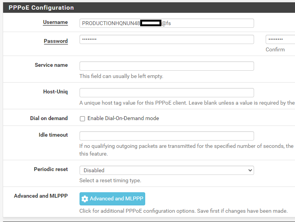Screen dimensions: 295x222
Task: Click the 'Enable Dial-On-Demand mode' text label
Action: 123,119
